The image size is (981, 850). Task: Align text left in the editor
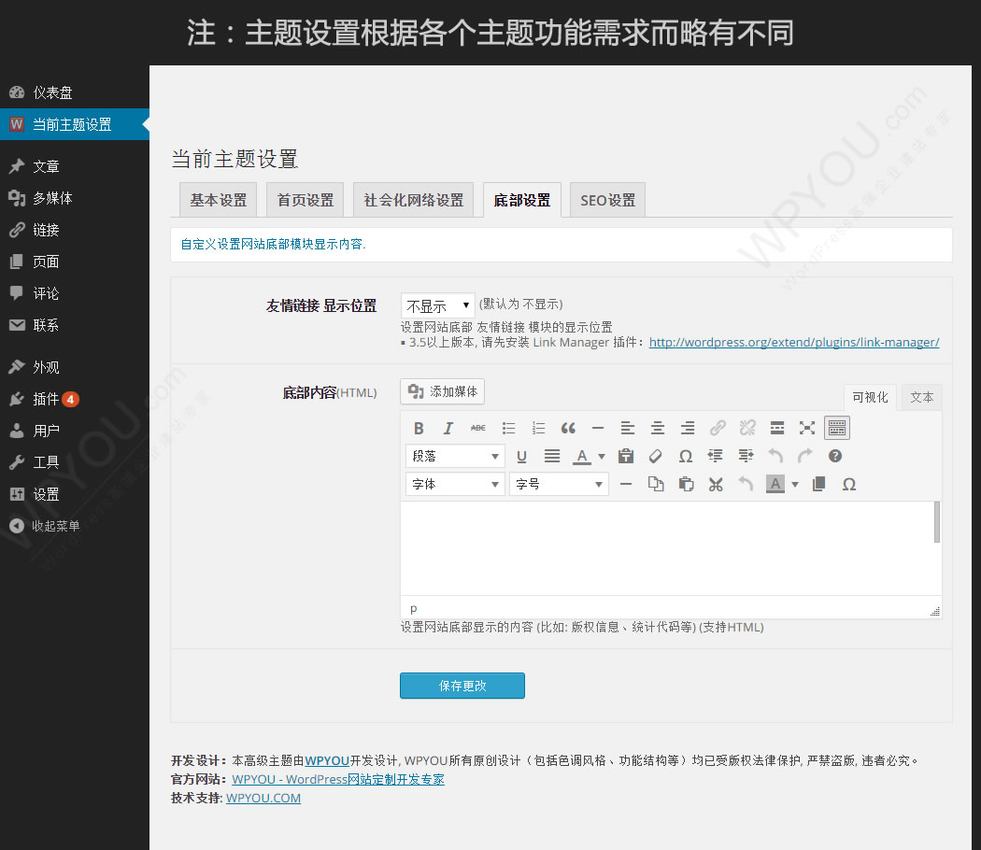click(x=628, y=428)
